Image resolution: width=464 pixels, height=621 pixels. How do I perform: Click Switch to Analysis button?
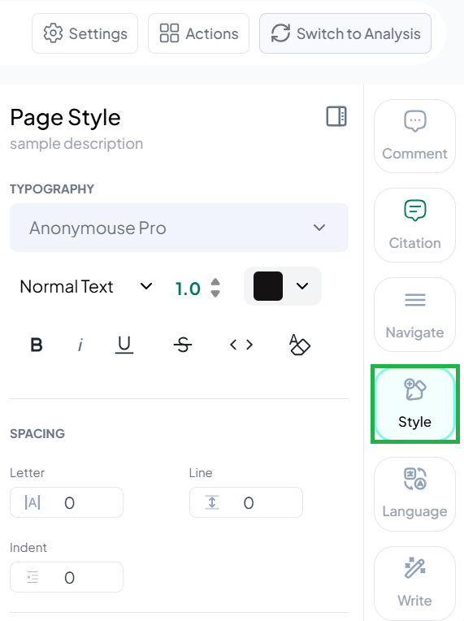pyautogui.click(x=345, y=33)
